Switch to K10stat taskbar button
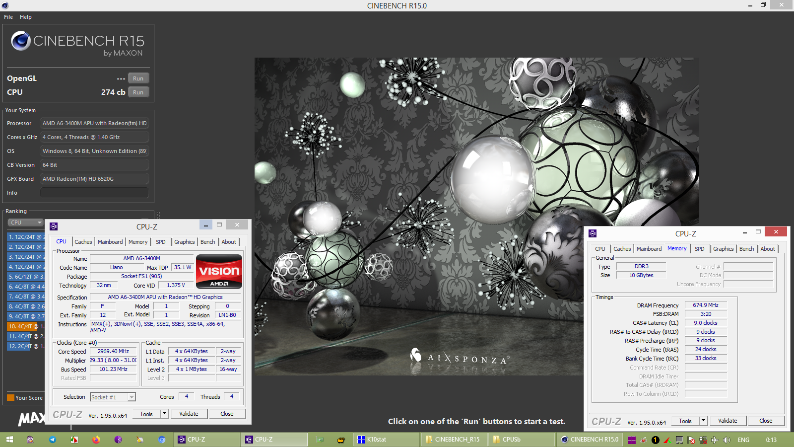 click(387, 440)
